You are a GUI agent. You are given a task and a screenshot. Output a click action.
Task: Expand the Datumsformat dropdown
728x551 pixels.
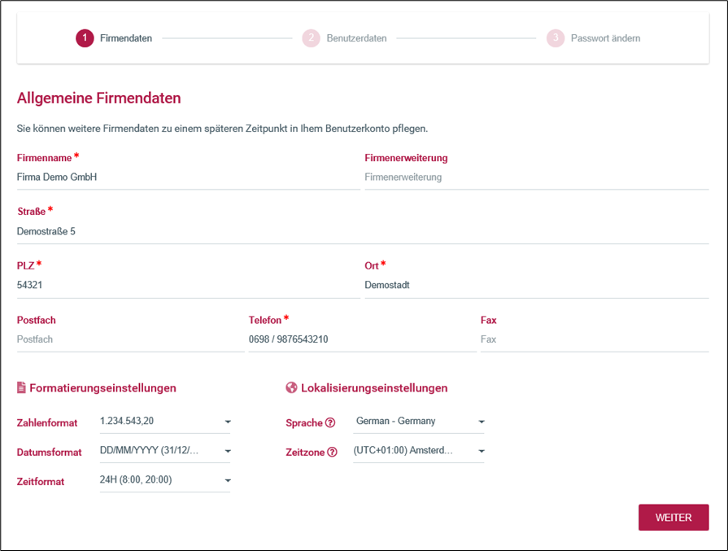[164, 451]
